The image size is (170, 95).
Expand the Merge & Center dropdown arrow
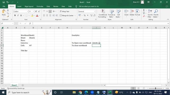click(75, 16)
